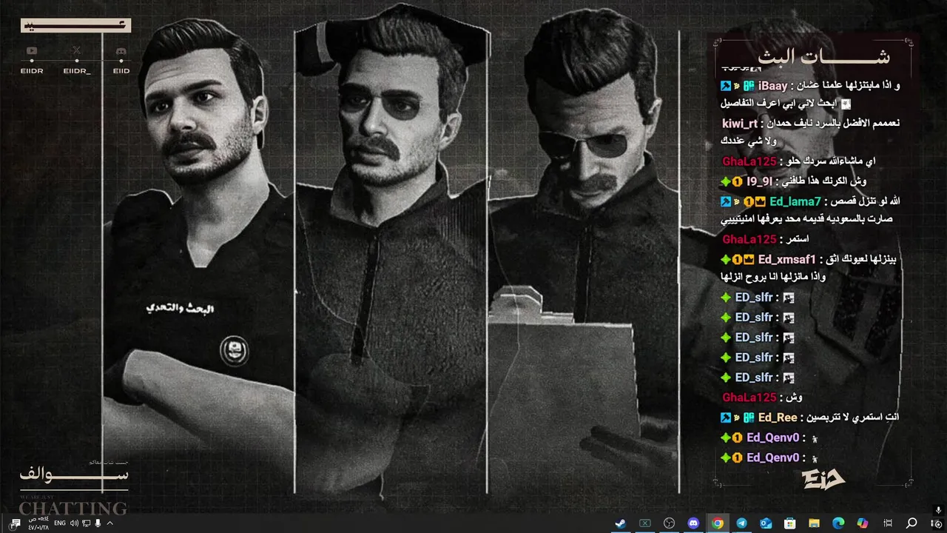Open the volume speaker tray icon

(74, 523)
